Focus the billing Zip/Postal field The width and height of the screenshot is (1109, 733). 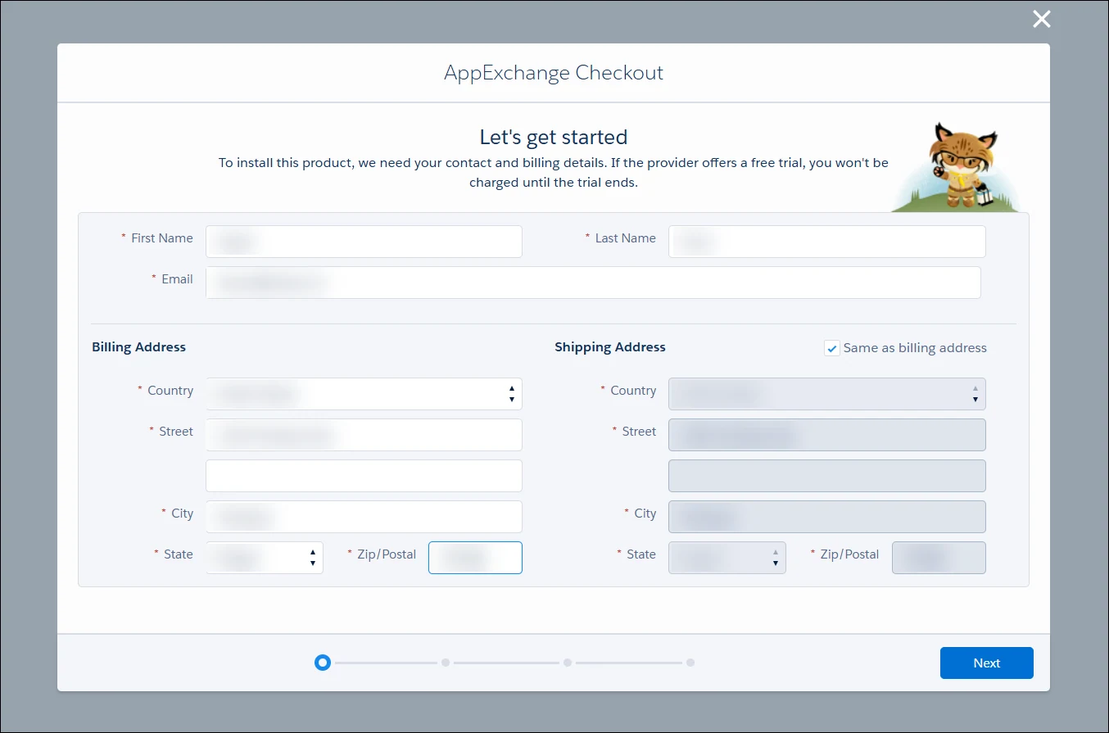pos(475,558)
